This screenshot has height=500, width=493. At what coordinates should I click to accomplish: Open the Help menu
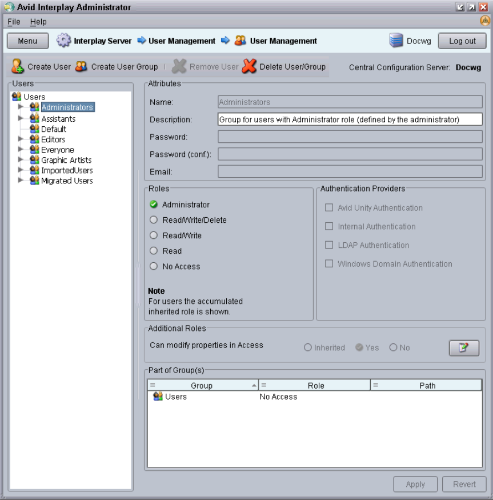(x=38, y=22)
